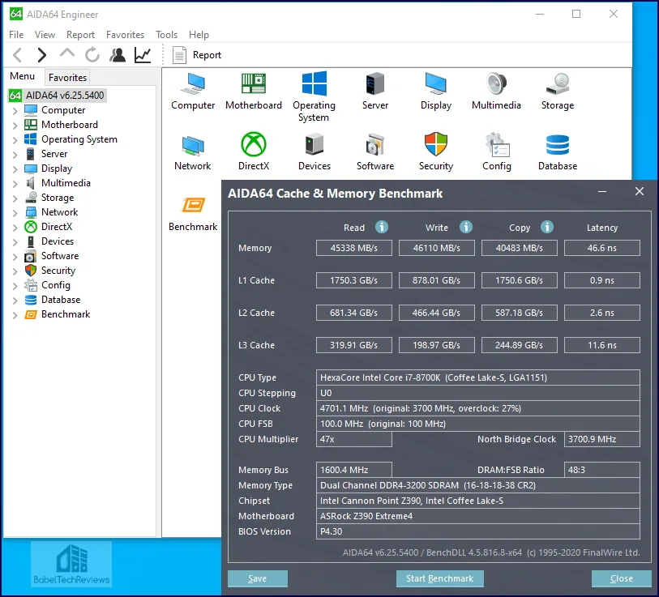
Task: Open the Software category icon in main pane
Action: click(x=374, y=151)
